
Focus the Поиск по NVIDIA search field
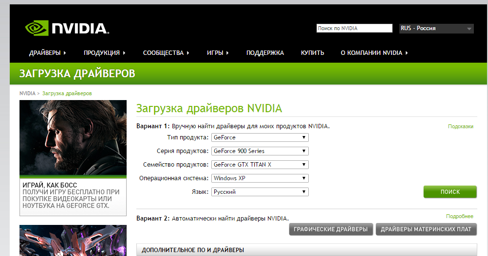coord(355,28)
